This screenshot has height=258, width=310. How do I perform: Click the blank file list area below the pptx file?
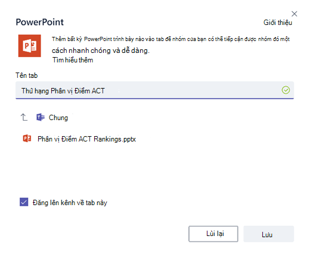point(154,168)
